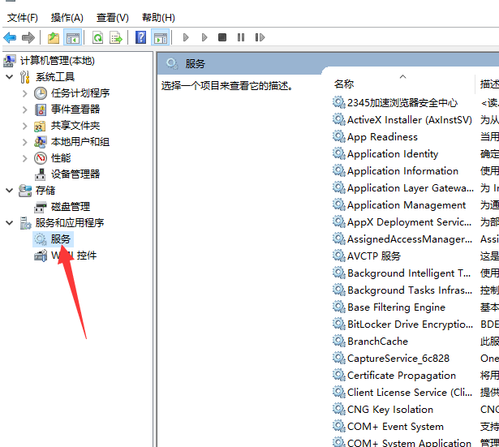This screenshot has width=499, height=447.
Task: Click gear icon beside Background Intelligent T...
Action: pyautogui.click(x=339, y=273)
